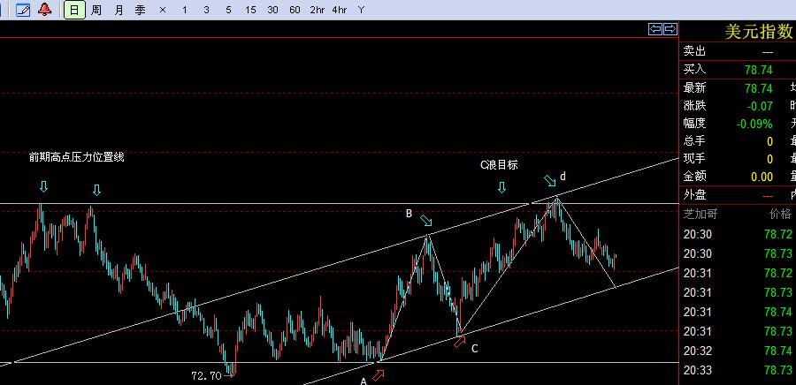Click the C wave label near the red arrow
This screenshot has height=385, width=796.
pyautogui.click(x=474, y=349)
